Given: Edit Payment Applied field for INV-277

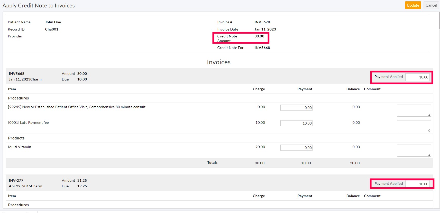Looking at the screenshot, I should (417, 184).
